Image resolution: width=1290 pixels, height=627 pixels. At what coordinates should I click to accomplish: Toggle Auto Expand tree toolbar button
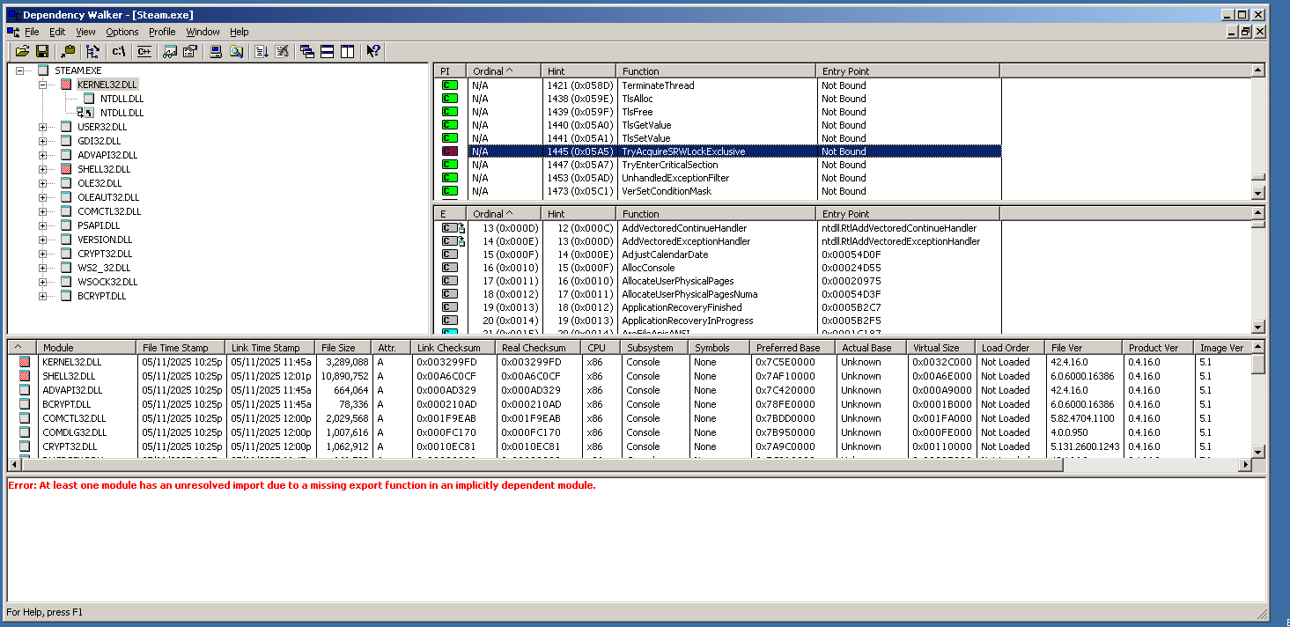[93, 51]
